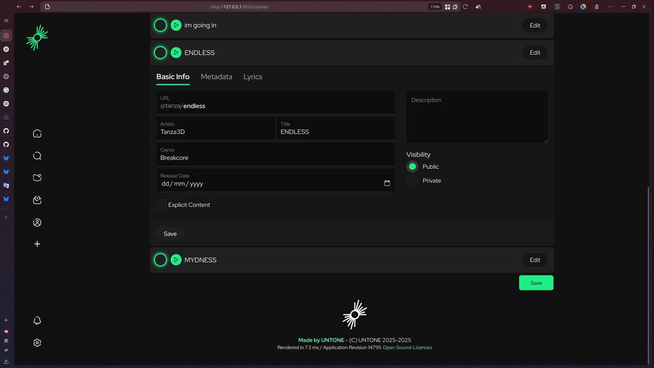Click the page vertical scrollbar

pyautogui.click(x=648, y=275)
